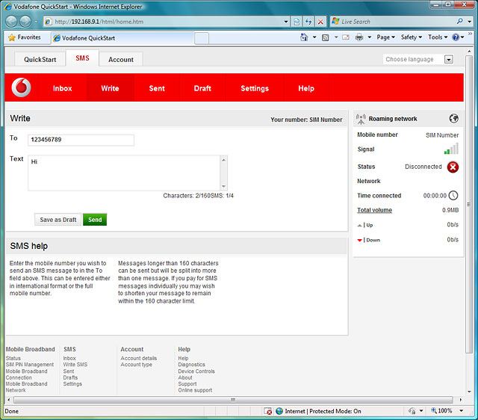
Task: Expand the browser Page menu
Action: [386, 37]
